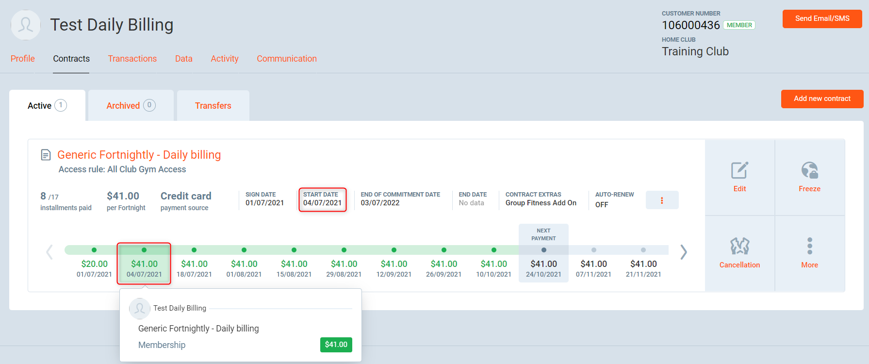Open the Generic Fortnightly - Daily billing link
The width and height of the screenshot is (869, 364).
pyautogui.click(x=139, y=155)
